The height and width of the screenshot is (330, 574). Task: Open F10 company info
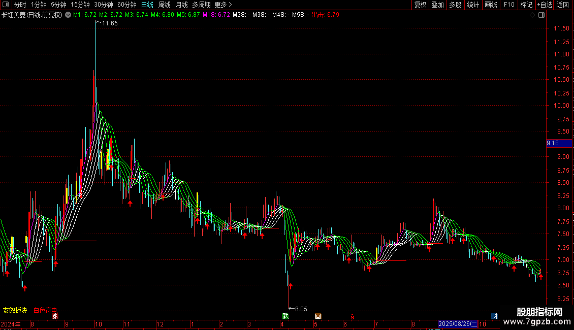coord(509,5)
